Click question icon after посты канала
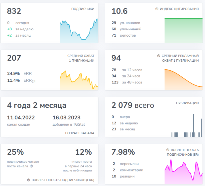 click(31, 166)
